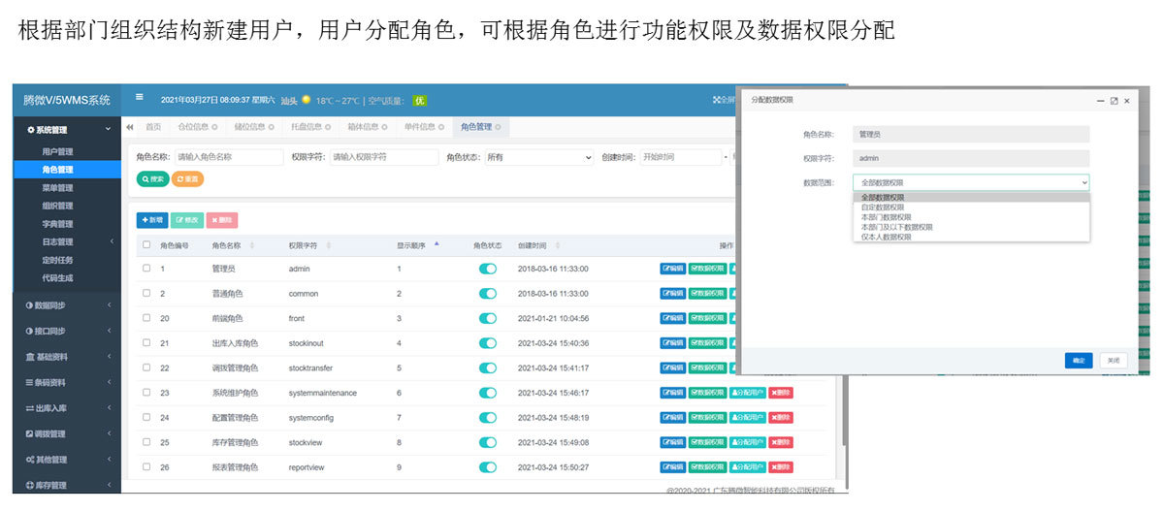1164x511 pixels.
Task: Check the checkbox for 出库入库角色 row
Action: coord(146,343)
